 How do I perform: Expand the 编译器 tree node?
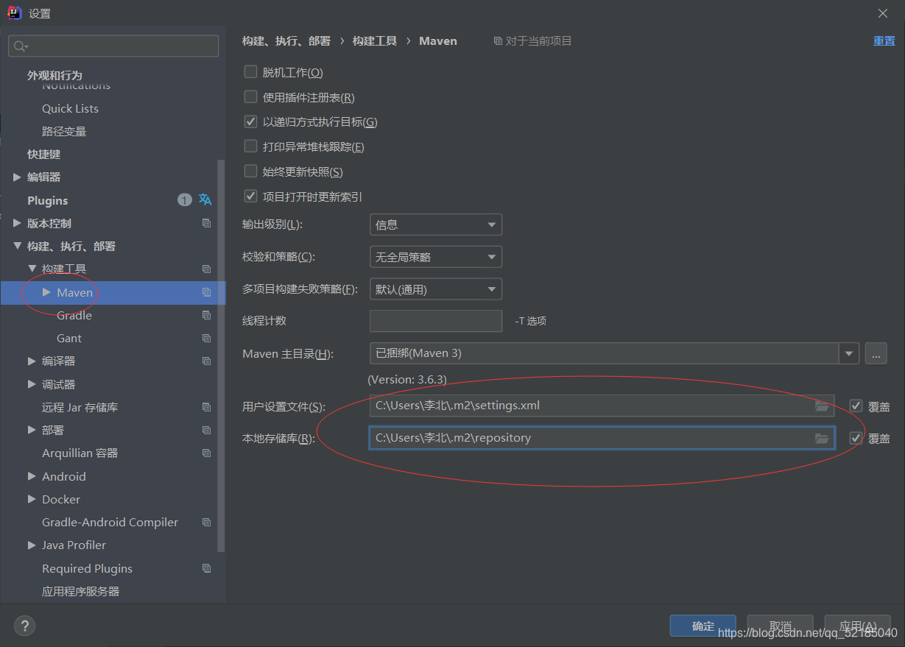[32, 361]
